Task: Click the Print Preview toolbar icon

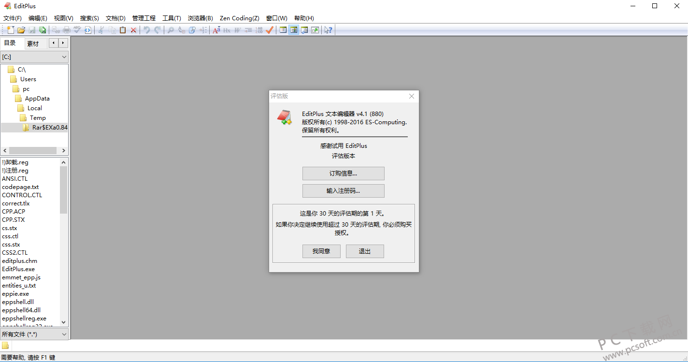Action: pyautogui.click(x=56, y=30)
